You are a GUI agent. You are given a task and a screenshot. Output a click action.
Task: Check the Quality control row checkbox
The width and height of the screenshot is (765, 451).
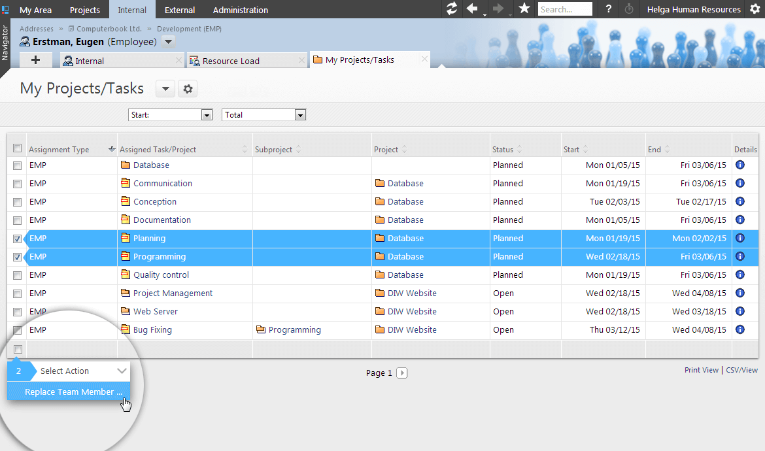tap(17, 275)
